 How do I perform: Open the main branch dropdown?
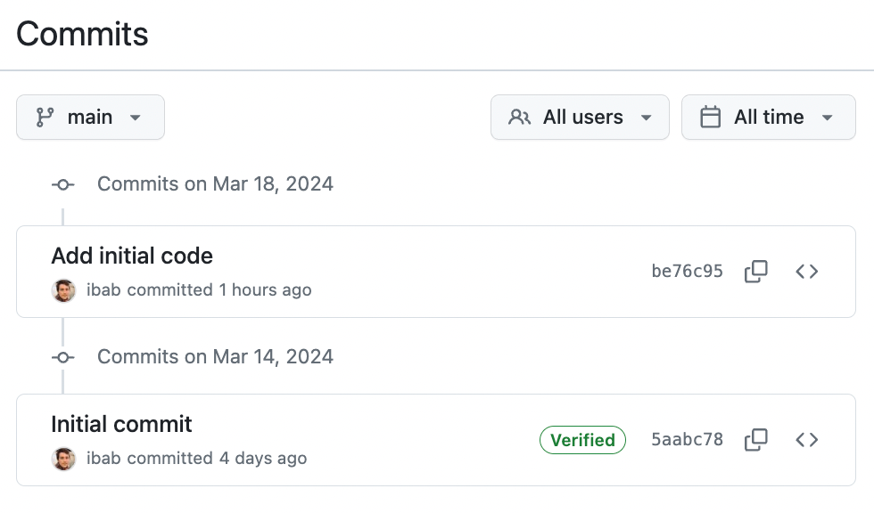(x=90, y=117)
